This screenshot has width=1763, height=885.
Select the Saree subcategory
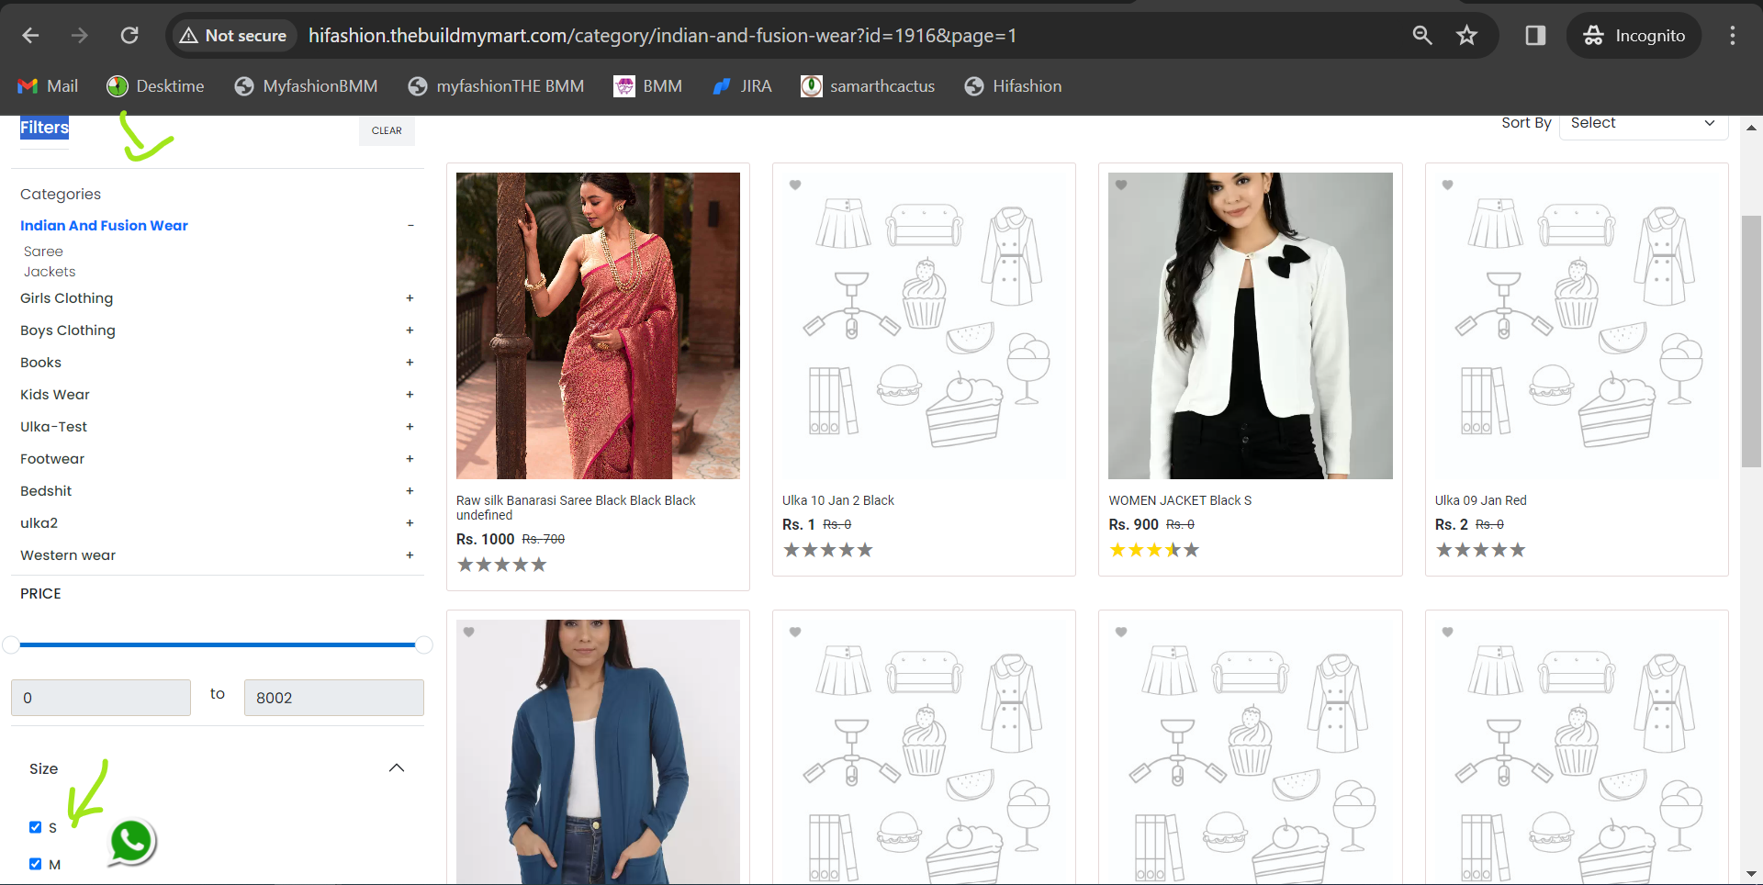click(x=43, y=252)
